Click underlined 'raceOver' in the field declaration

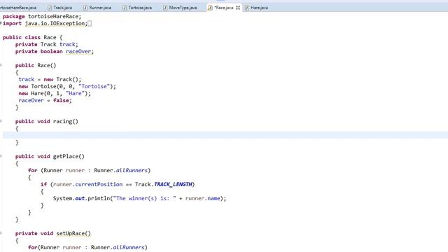(78, 51)
